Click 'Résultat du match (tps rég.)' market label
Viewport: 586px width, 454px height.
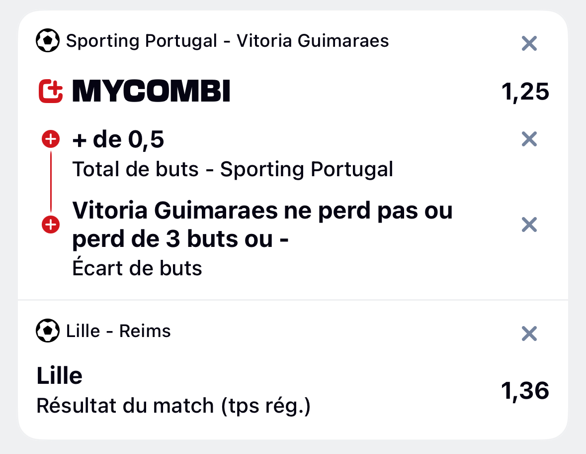(x=173, y=406)
